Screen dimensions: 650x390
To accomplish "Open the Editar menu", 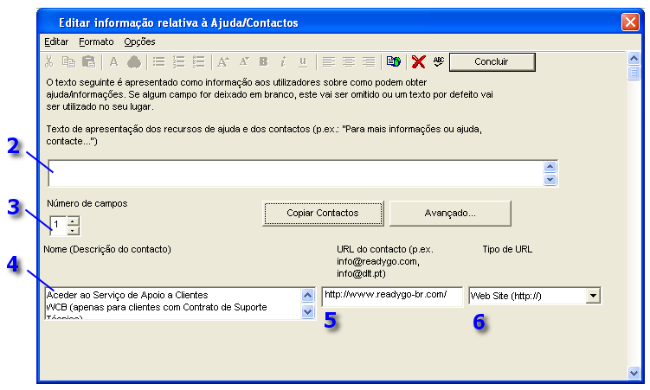I will click(x=56, y=42).
